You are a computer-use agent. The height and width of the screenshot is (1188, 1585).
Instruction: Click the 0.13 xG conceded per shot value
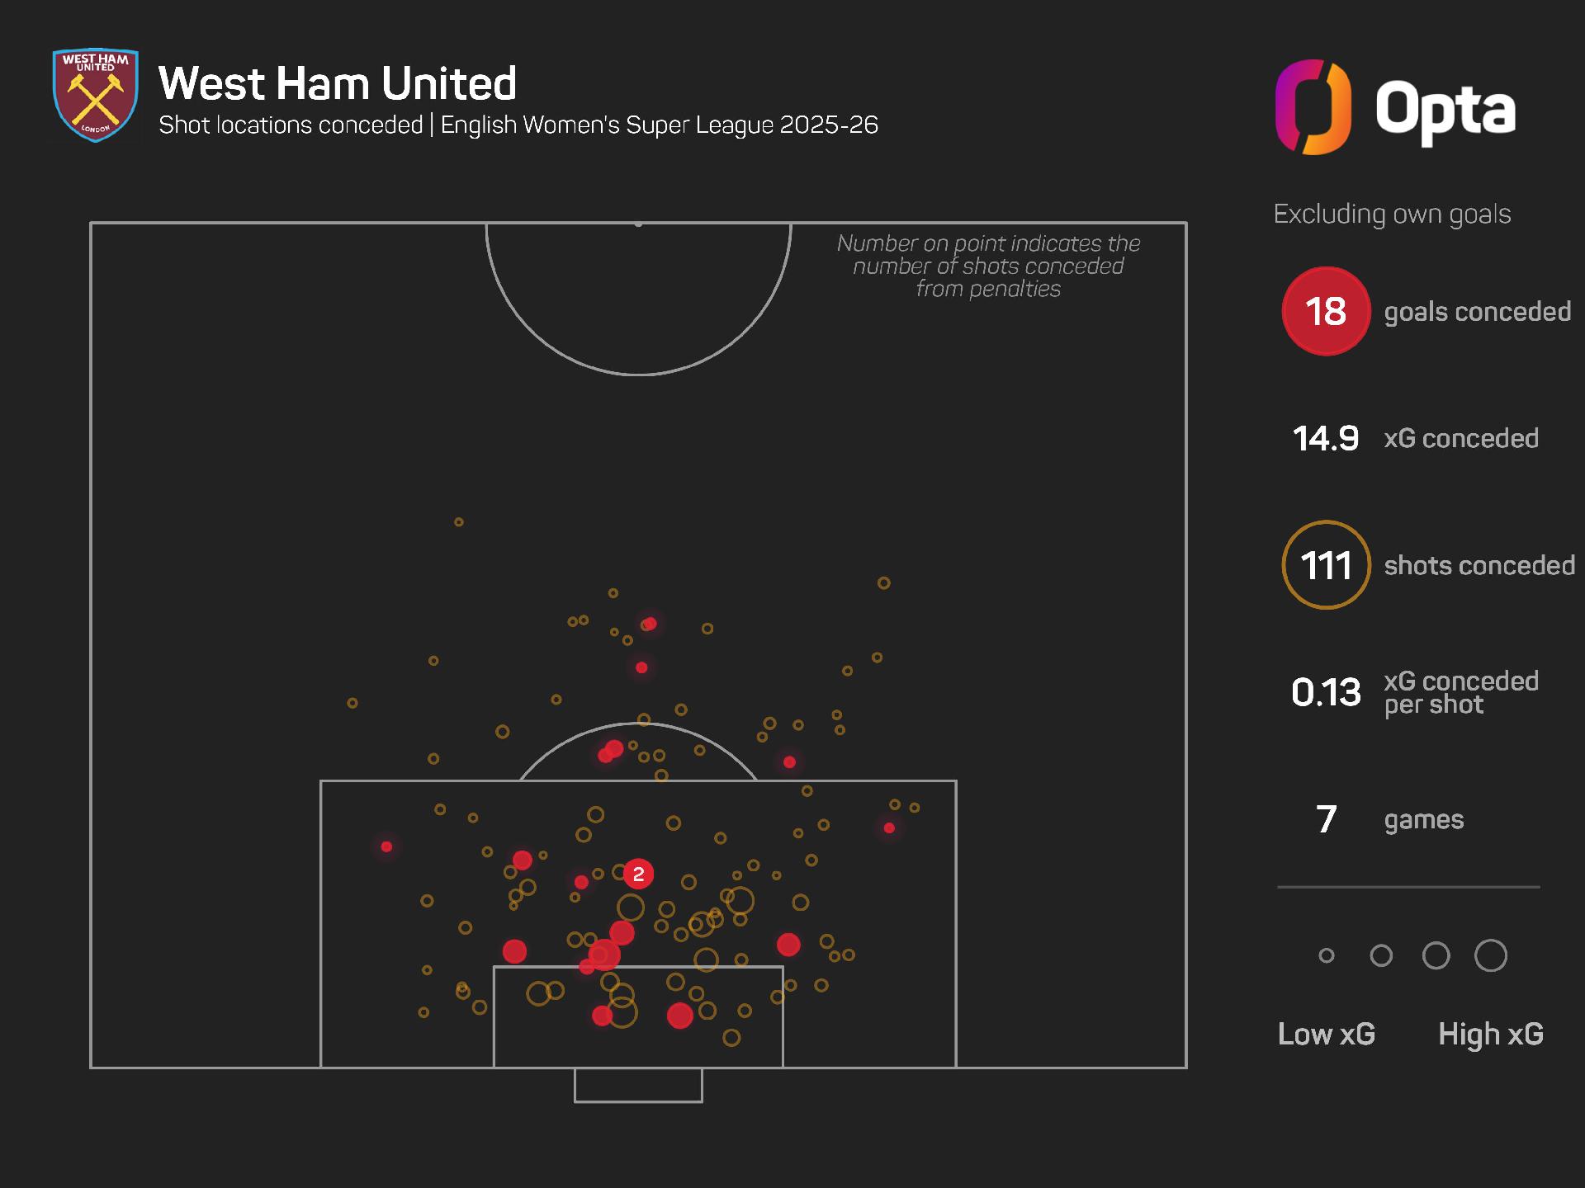coord(1326,692)
